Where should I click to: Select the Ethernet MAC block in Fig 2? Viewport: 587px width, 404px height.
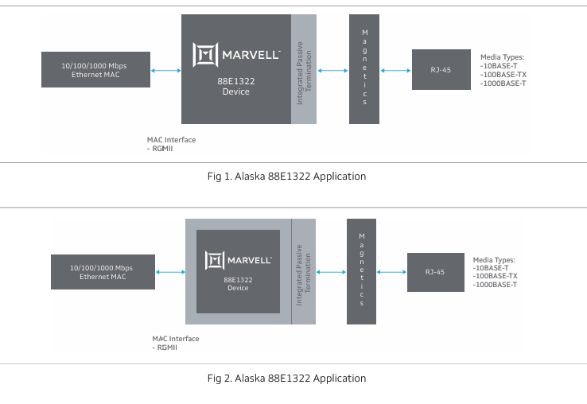click(103, 272)
